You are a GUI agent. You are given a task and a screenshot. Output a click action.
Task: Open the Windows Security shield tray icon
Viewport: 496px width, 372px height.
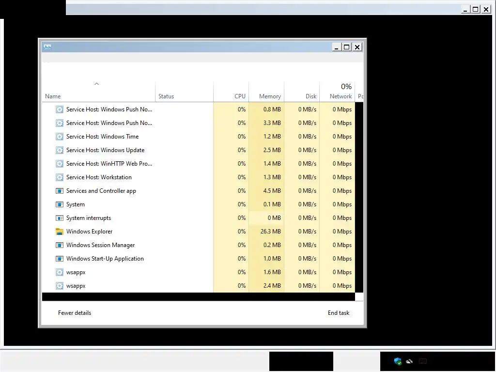pyautogui.click(x=398, y=361)
